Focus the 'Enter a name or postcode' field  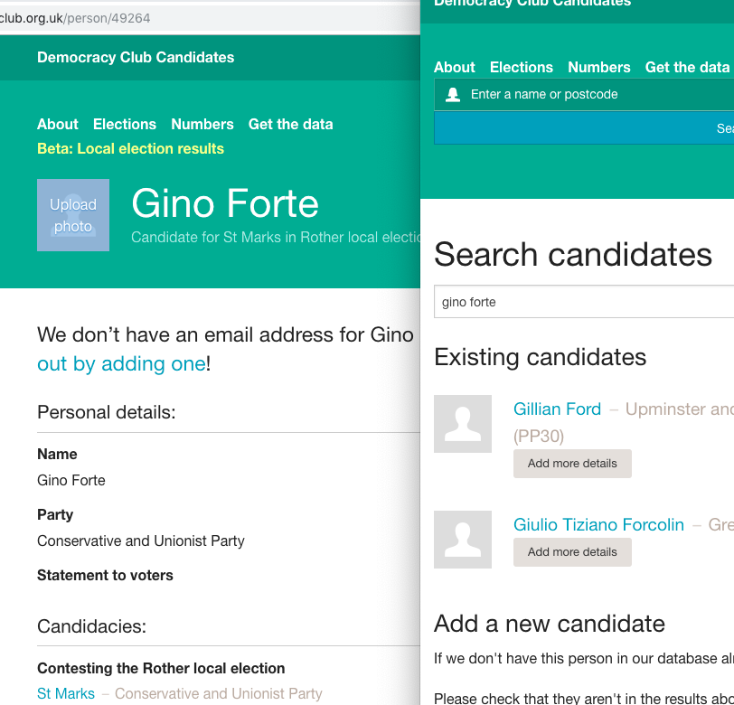click(584, 95)
